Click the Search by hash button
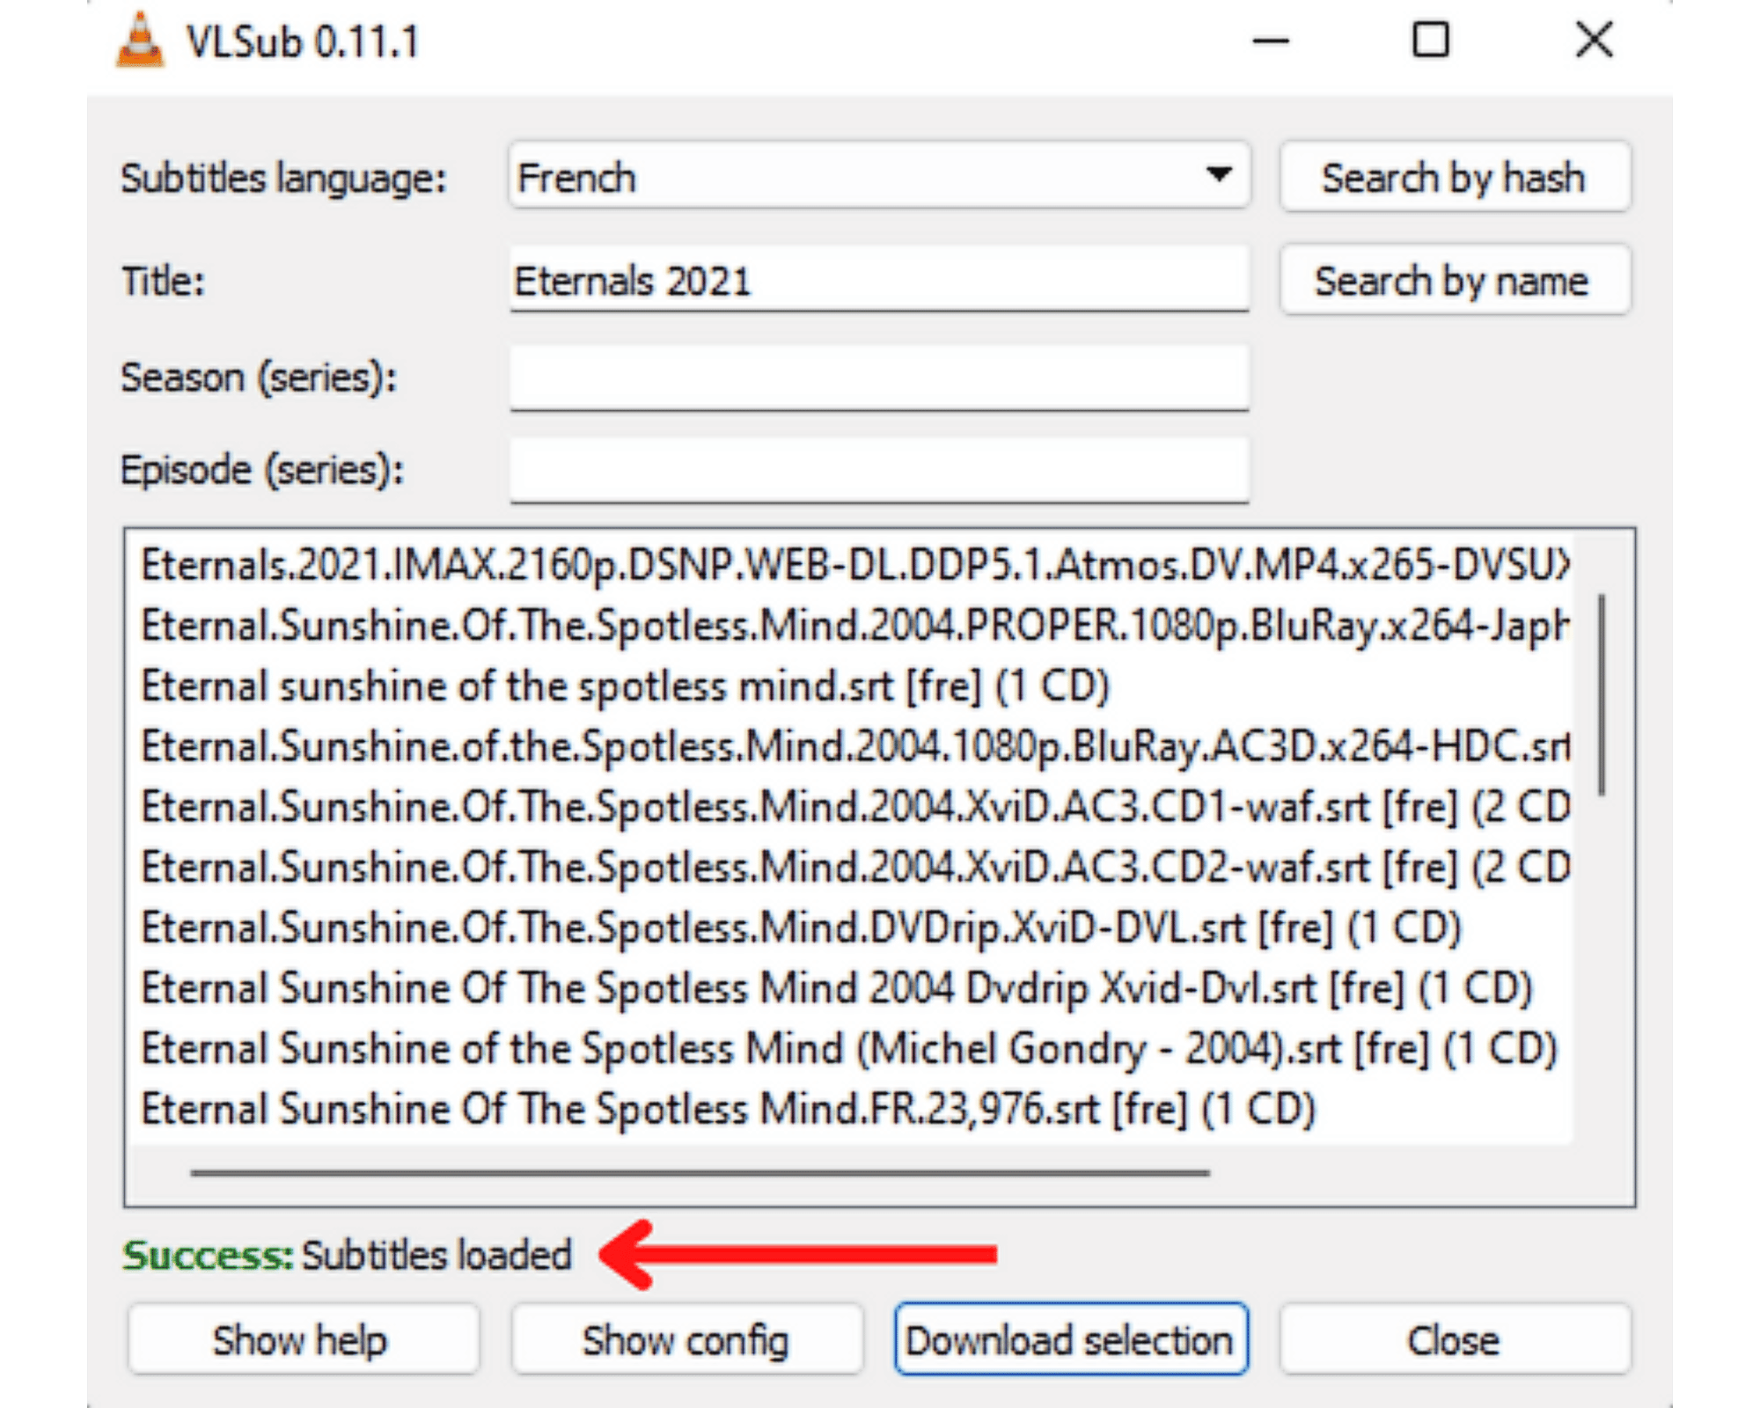The height and width of the screenshot is (1408, 1760). (x=1455, y=177)
